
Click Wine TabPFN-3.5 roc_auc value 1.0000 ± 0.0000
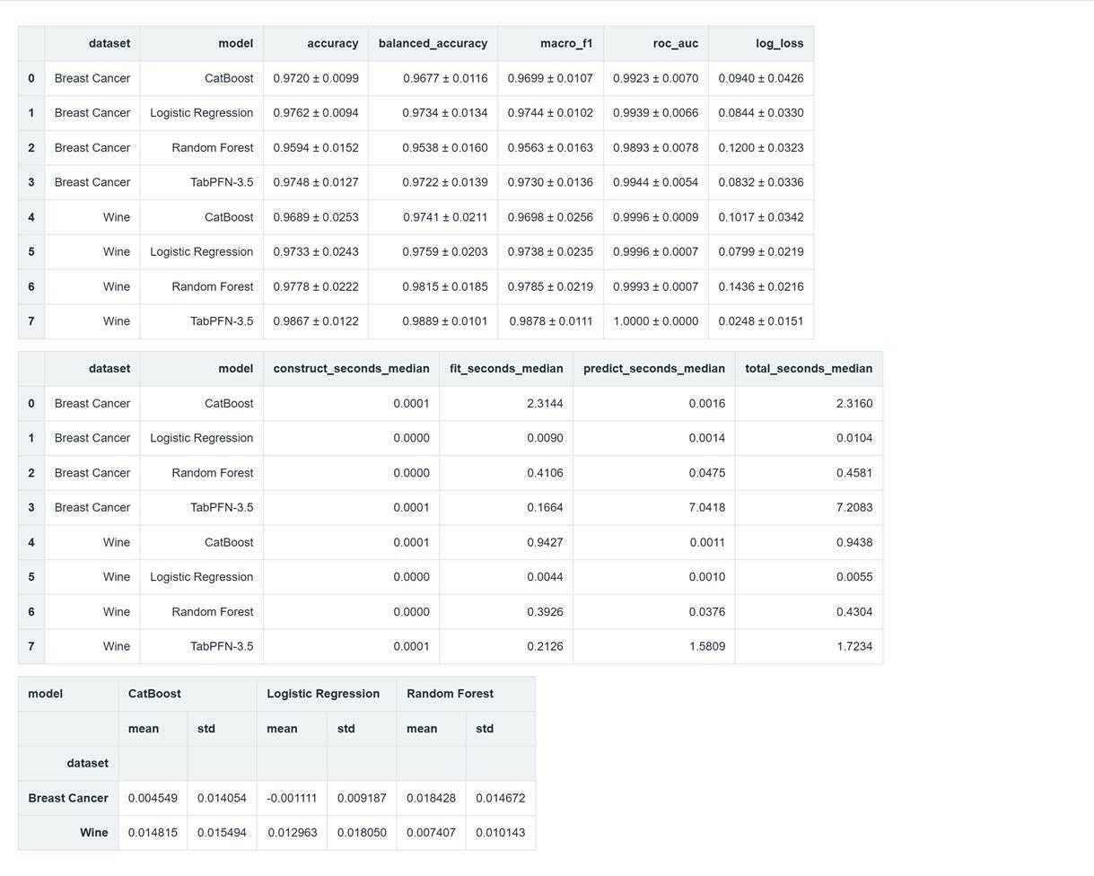click(x=656, y=321)
